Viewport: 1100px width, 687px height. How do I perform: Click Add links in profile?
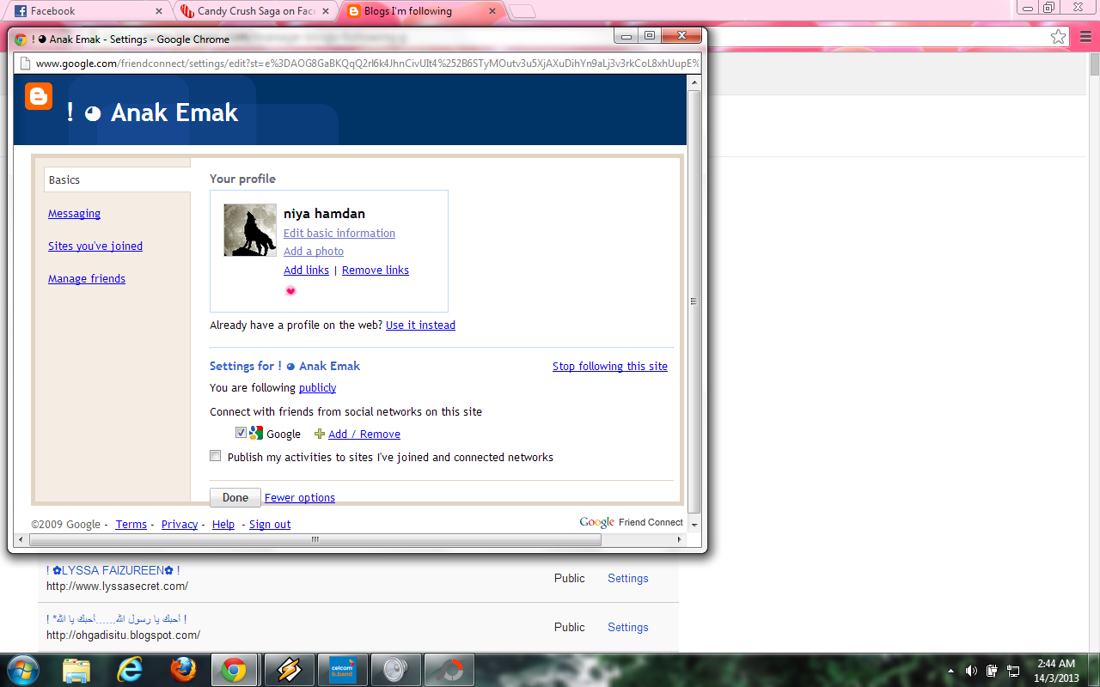[x=306, y=270]
